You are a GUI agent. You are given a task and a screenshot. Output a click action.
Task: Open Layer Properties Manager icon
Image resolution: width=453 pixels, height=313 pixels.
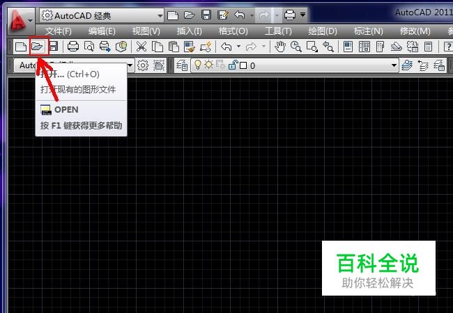(182, 65)
